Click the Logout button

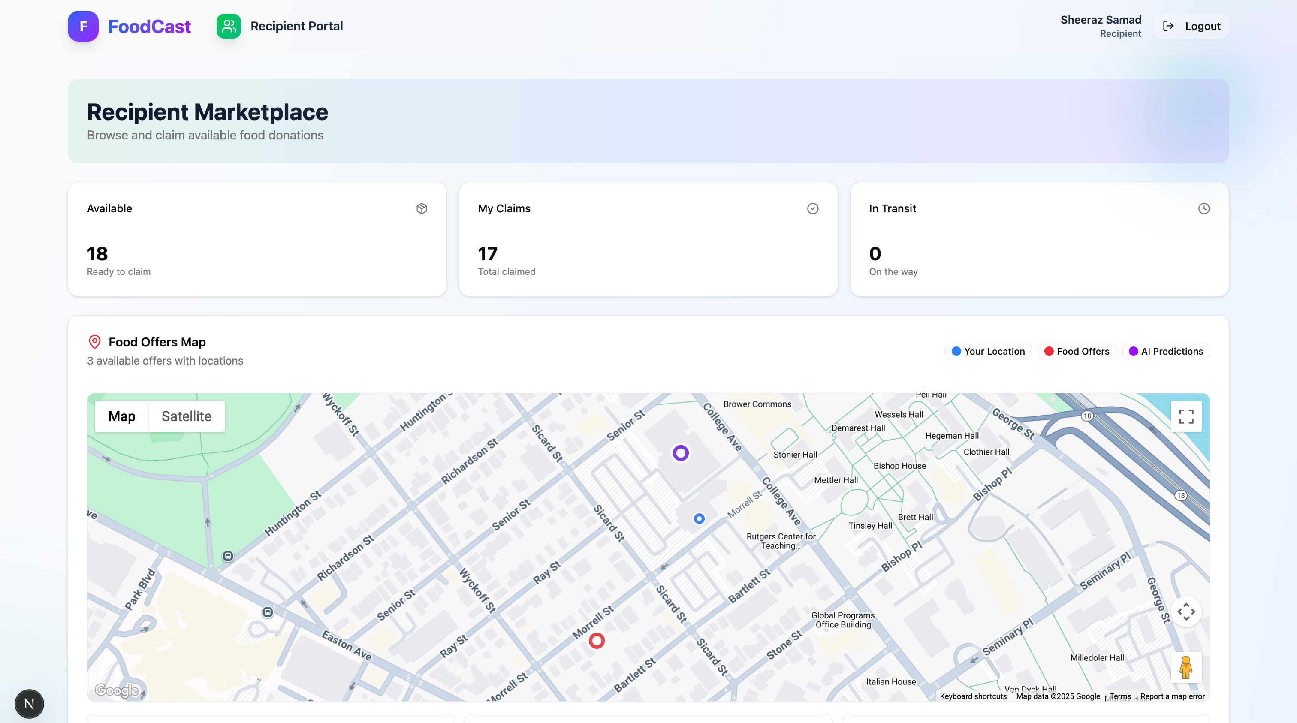(x=1191, y=26)
